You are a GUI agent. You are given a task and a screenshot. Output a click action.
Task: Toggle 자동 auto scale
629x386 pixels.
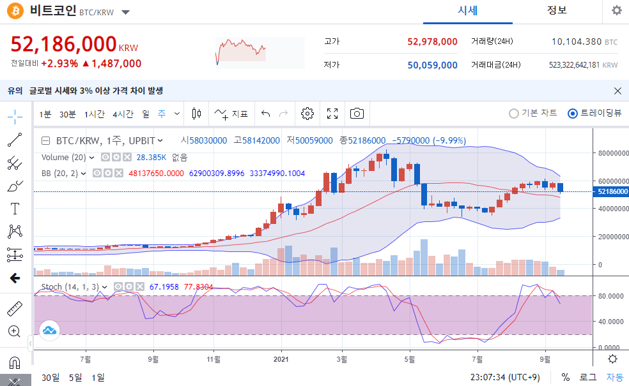coord(615,377)
